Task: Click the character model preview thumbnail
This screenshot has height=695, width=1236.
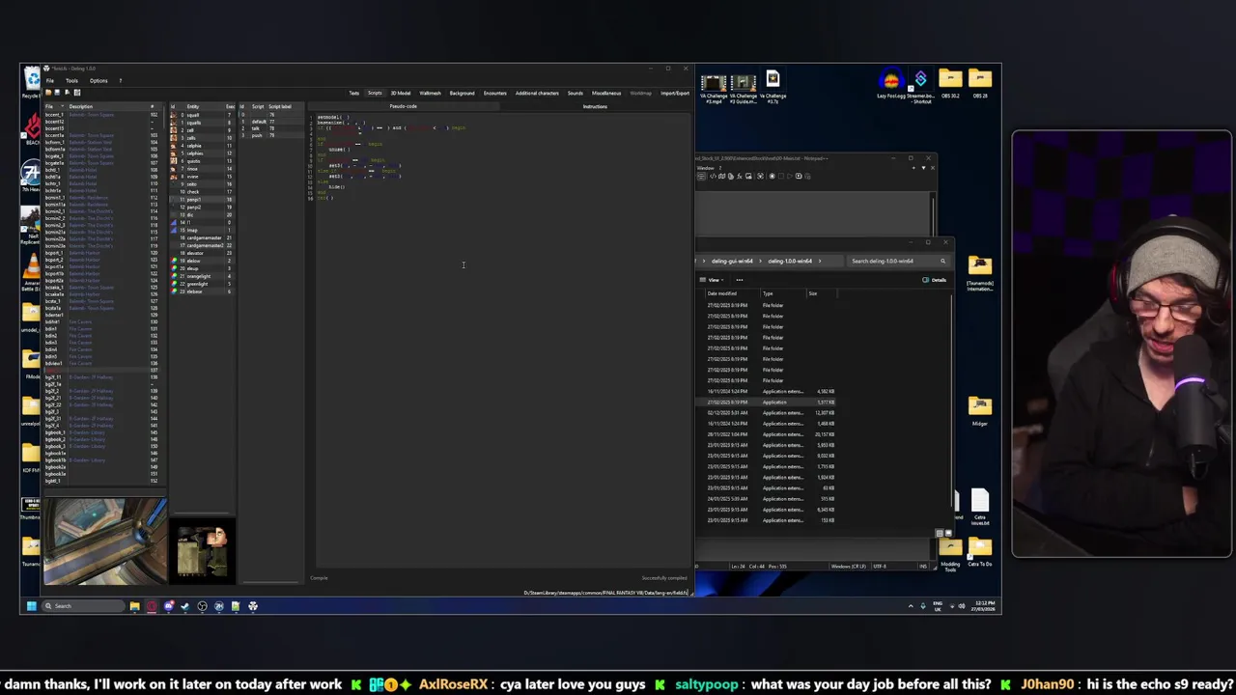Action: click(x=203, y=553)
